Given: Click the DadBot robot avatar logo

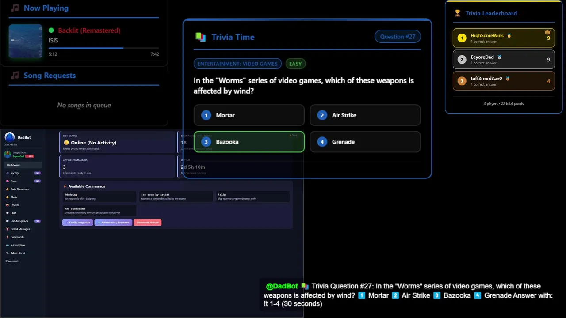Looking at the screenshot, I should (x=10, y=137).
